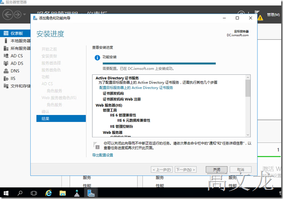This screenshot has width=283, height=199.
Task: Select the 安装类型 wizard step
Action: coord(49,56)
